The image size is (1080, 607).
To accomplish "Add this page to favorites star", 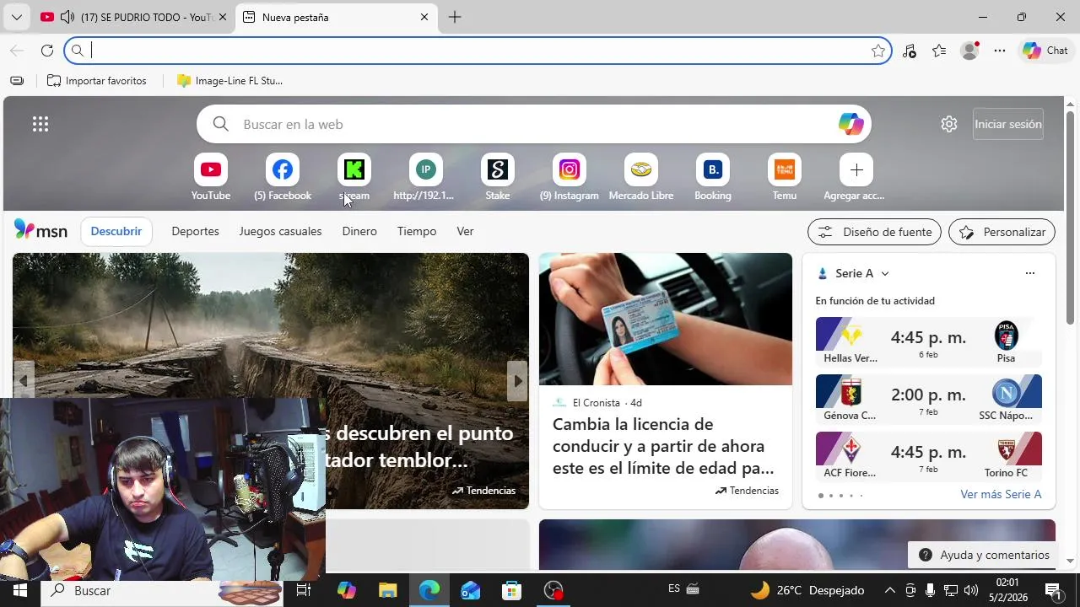I will pyautogui.click(x=878, y=51).
